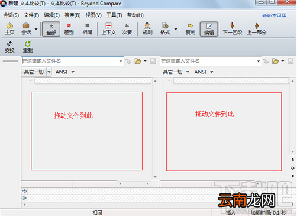Click the 相同 status bar text
The image size is (297, 217).
97,213
